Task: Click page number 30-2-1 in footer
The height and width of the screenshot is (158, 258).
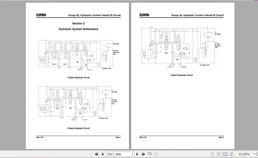Action: (118, 137)
